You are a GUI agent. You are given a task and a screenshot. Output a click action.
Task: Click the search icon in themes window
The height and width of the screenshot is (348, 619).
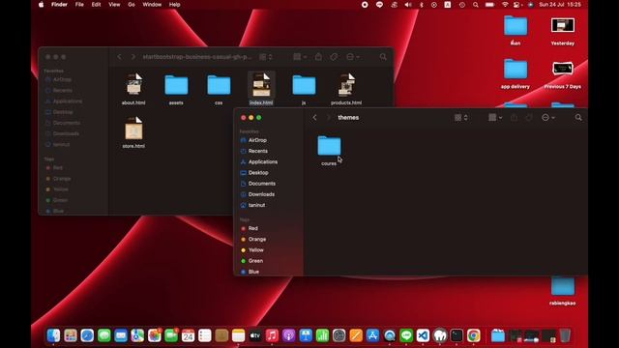(578, 118)
